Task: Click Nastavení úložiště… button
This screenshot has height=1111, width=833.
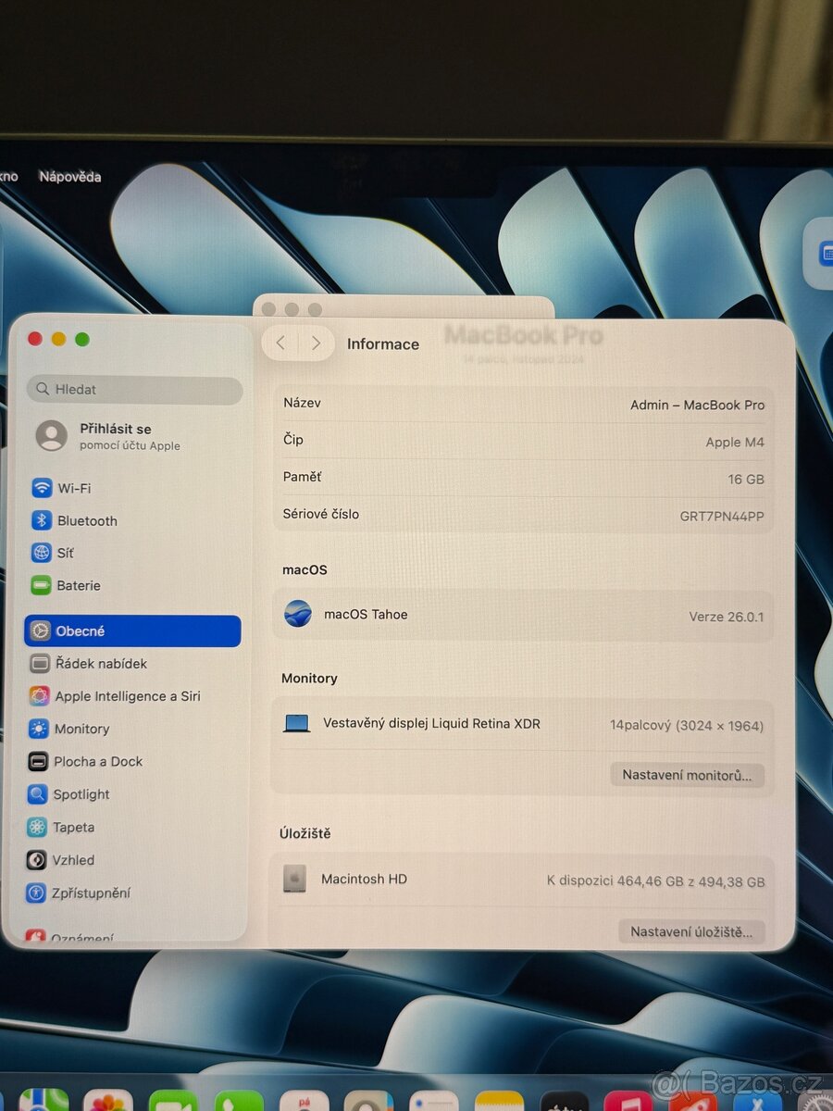Action: pyautogui.click(x=690, y=931)
